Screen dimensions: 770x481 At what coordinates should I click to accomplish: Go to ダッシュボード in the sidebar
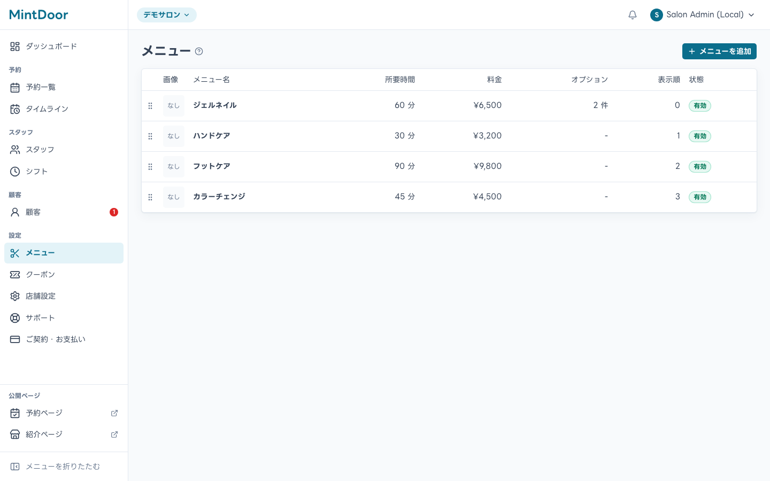(x=64, y=46)
